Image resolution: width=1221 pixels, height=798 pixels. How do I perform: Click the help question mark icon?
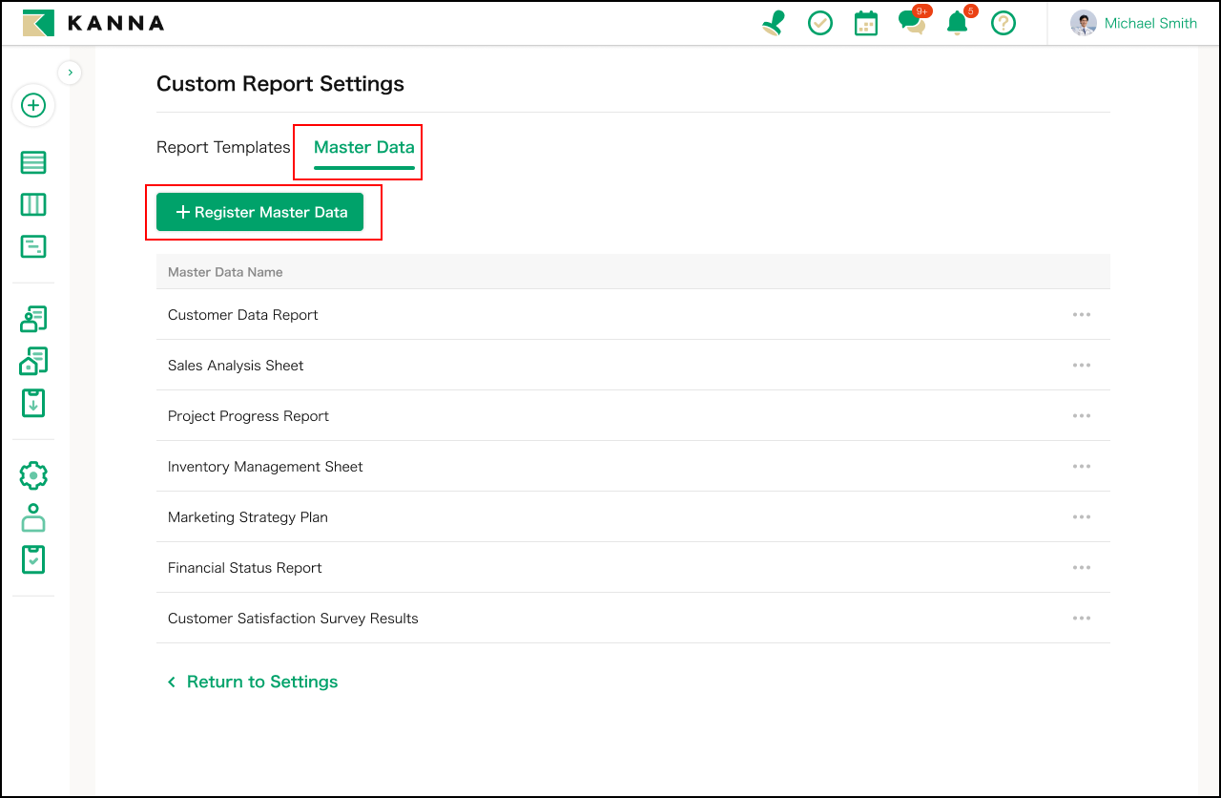click(x=1003, y=24)
